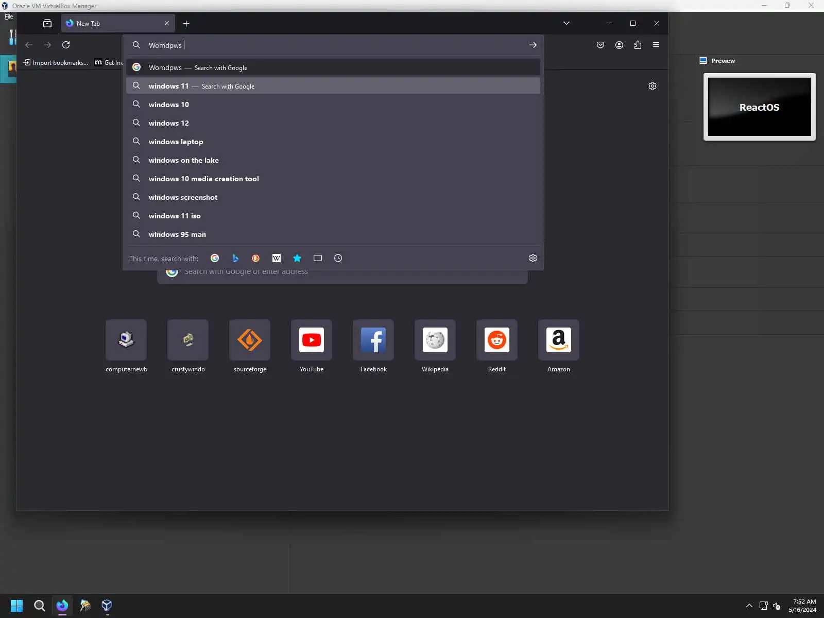Search this time with DuckDuckGo icon
This screenshot has width=824, height=618.
click(x=256, y=258)
